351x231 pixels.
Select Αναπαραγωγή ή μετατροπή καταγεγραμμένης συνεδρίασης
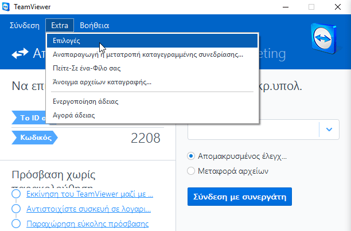(x=152, y=54)
